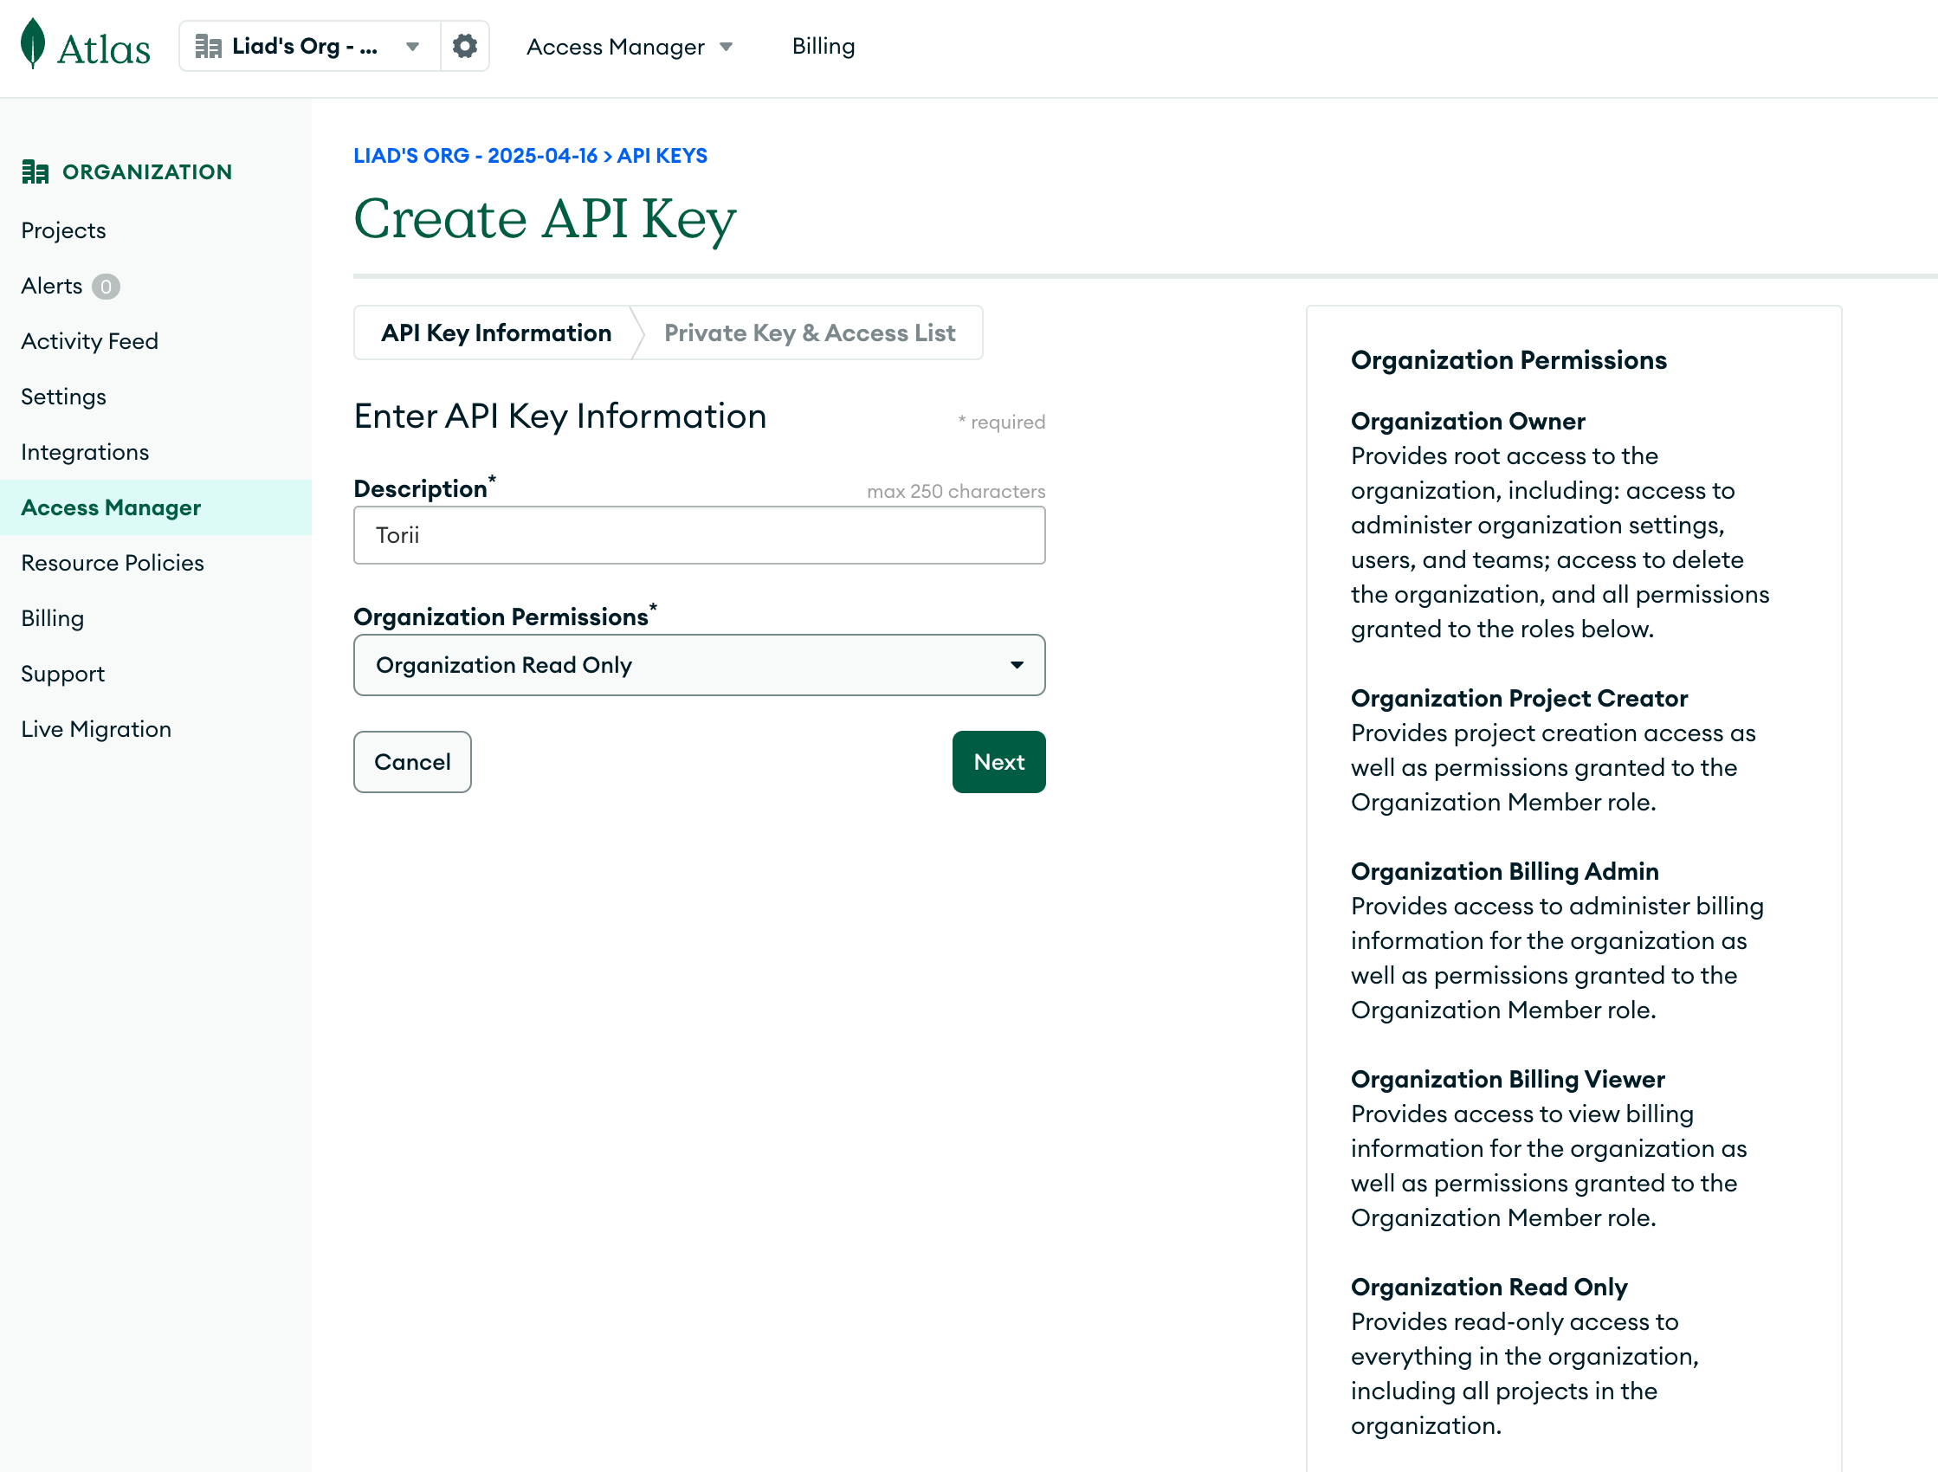Select the API Key Information step tab

point(496,333)
